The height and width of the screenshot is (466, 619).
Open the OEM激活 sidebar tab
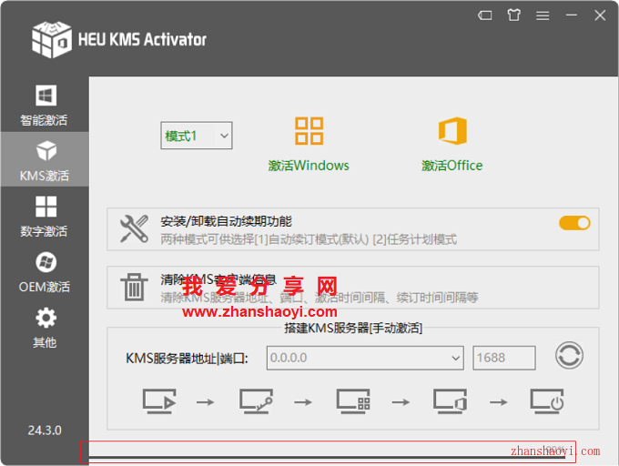pos(45,272)
